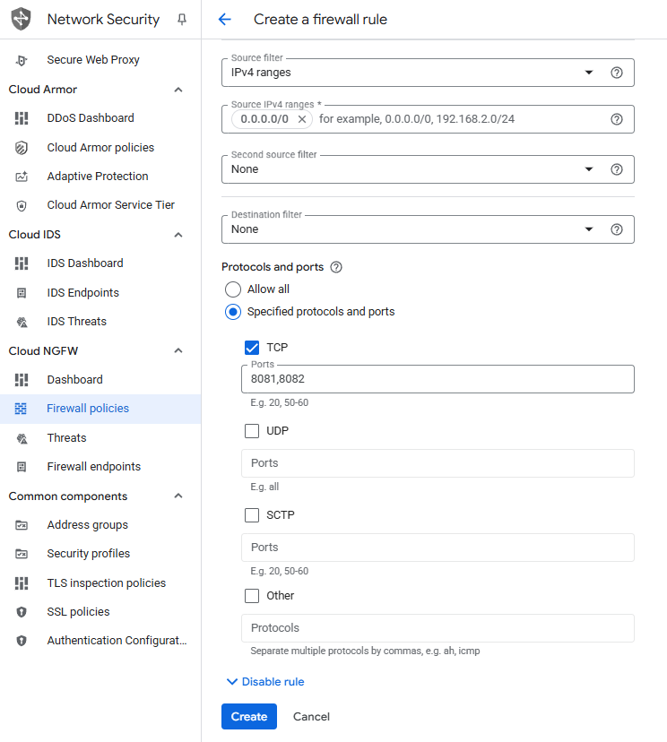The image size is (667, 742).
Task: Click the Source filter help icon
Action: [x=616, y=73]
